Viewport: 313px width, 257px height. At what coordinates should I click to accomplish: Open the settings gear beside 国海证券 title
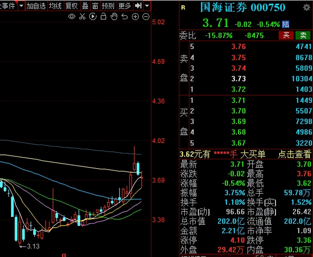tap(306, 7)
